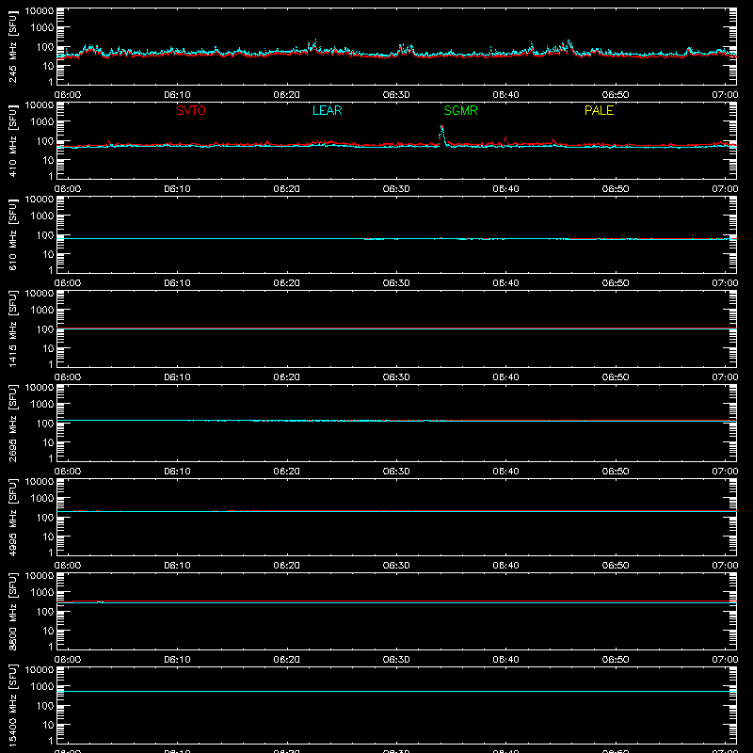
Task: Click the 245 MHz burst peak near 06:46
Action: pyautogui.click(x=569, y=42)
